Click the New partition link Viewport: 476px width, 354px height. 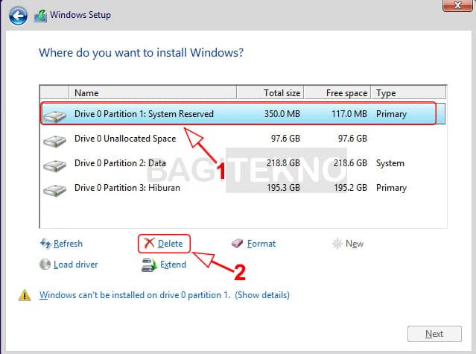[x=355, y=244]
